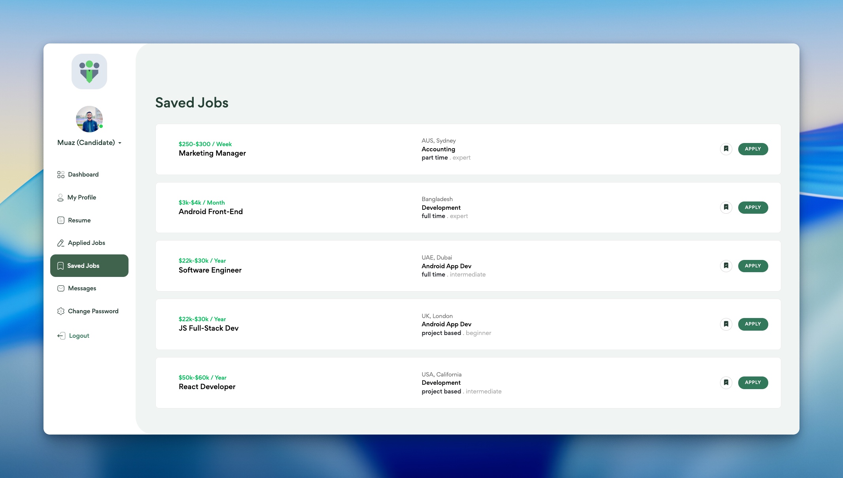
Task: Toggle the bookmark on the Android Front-End job
Action: [x=726, y=207]
